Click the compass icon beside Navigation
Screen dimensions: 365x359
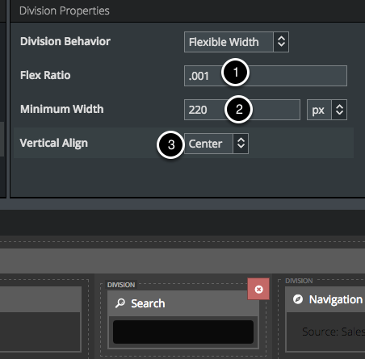(298, 299)
